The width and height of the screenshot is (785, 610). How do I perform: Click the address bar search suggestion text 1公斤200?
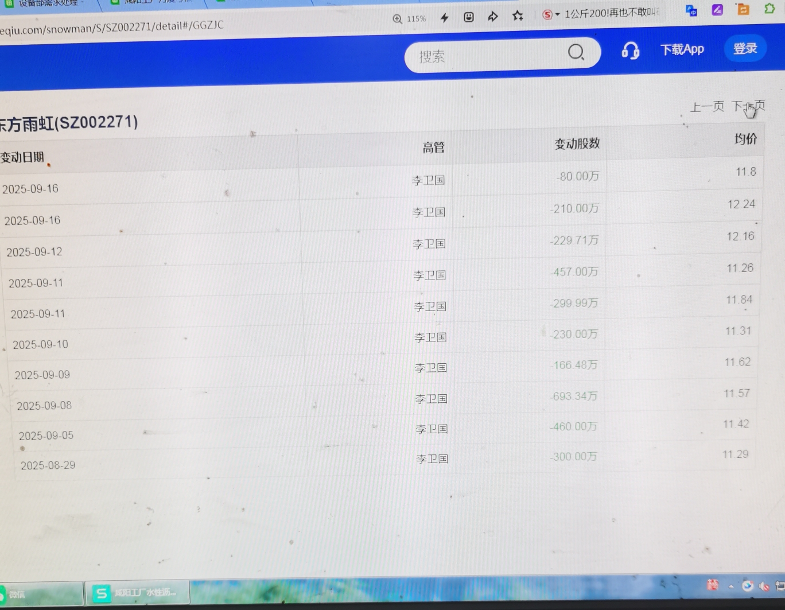pyautogui.click(x=611, y=13)
